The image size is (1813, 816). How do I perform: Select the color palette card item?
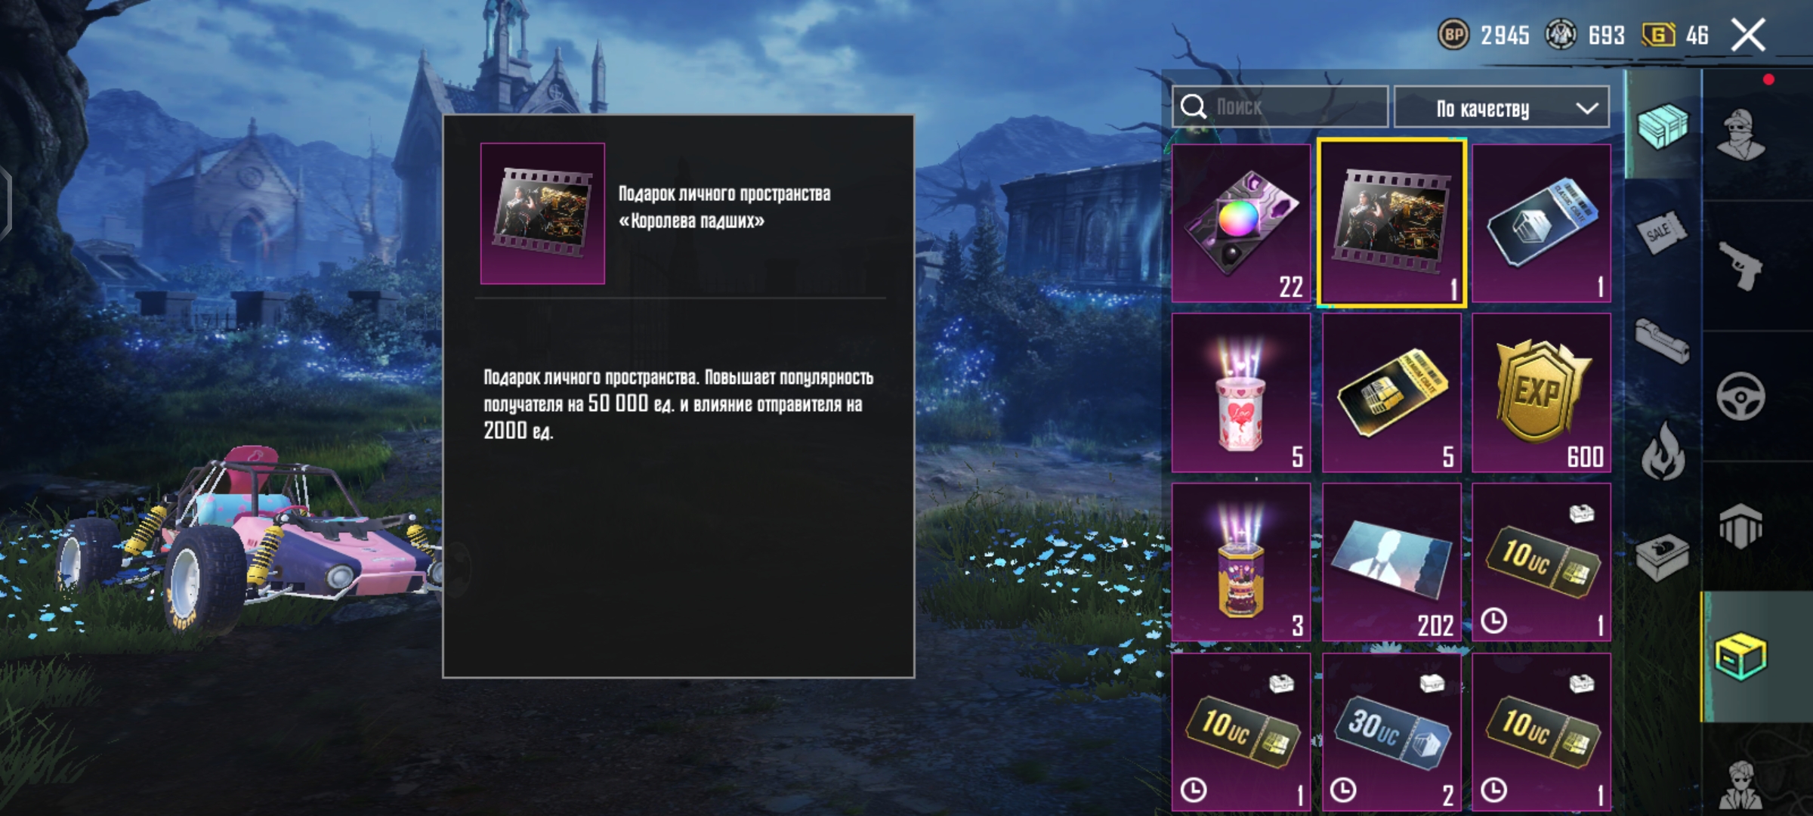1241,223
